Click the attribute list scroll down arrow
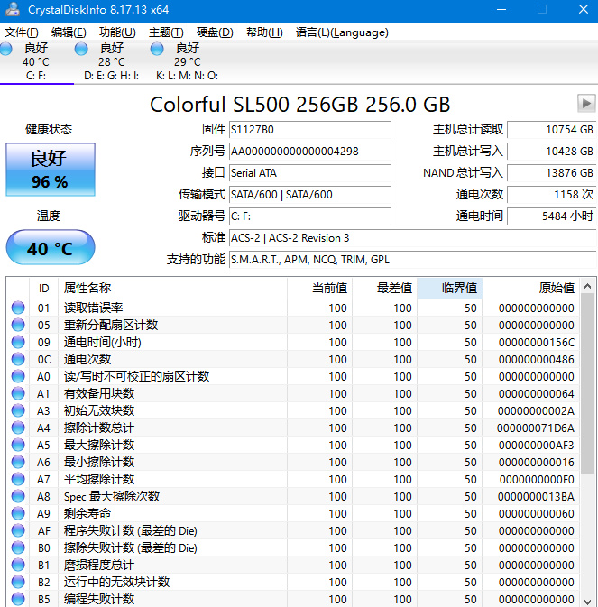The image size is (598, 607). point(587,602)
